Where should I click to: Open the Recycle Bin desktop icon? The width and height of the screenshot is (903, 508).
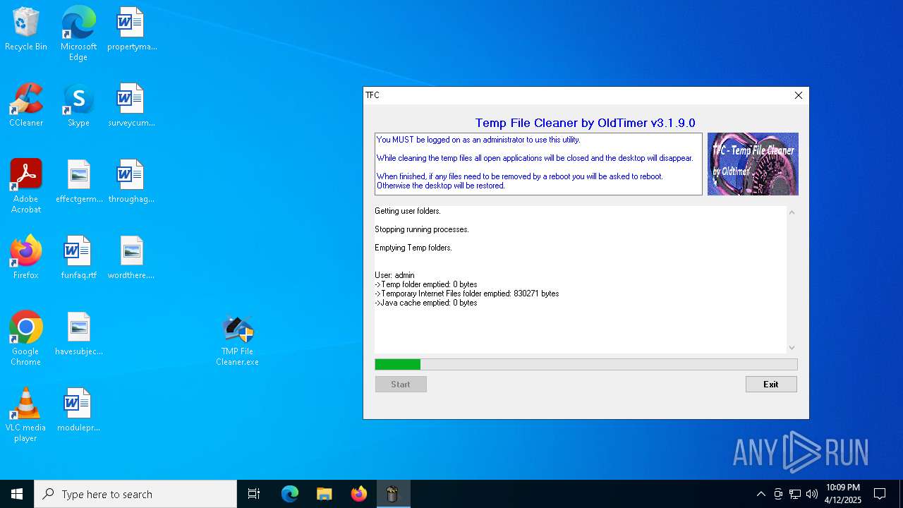pyautogui.click(x=26, y=29)
